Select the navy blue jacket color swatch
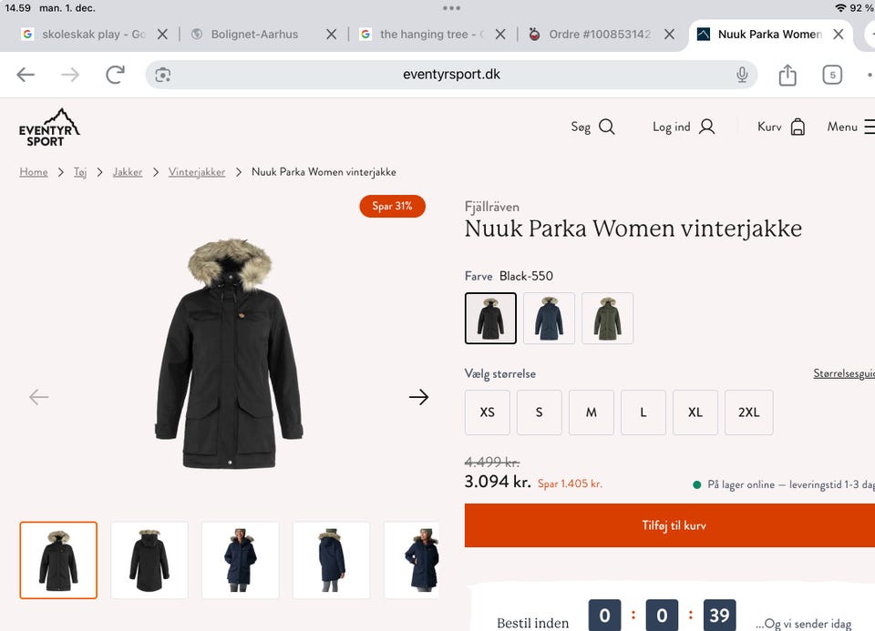875x631 pixels. 549,319
